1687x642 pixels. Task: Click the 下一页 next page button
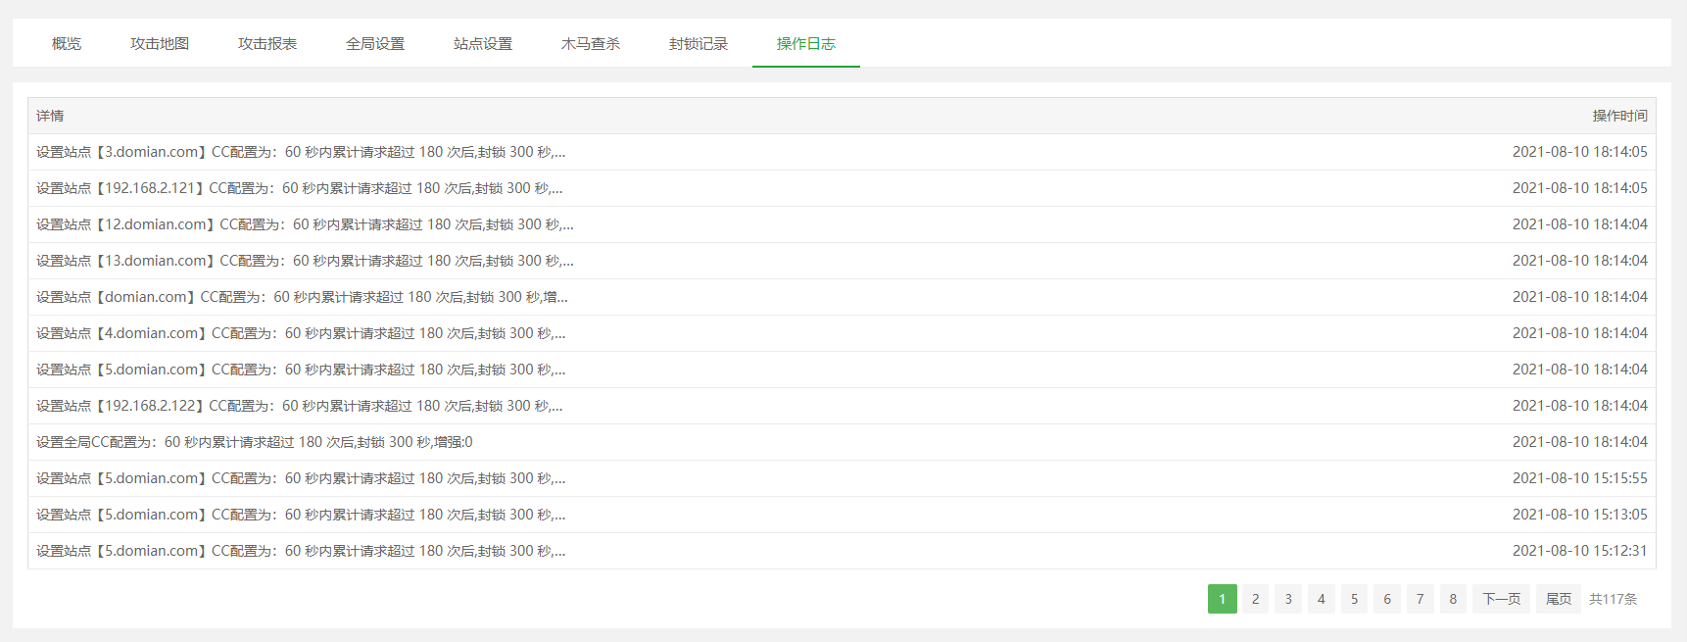point(1501,599)
